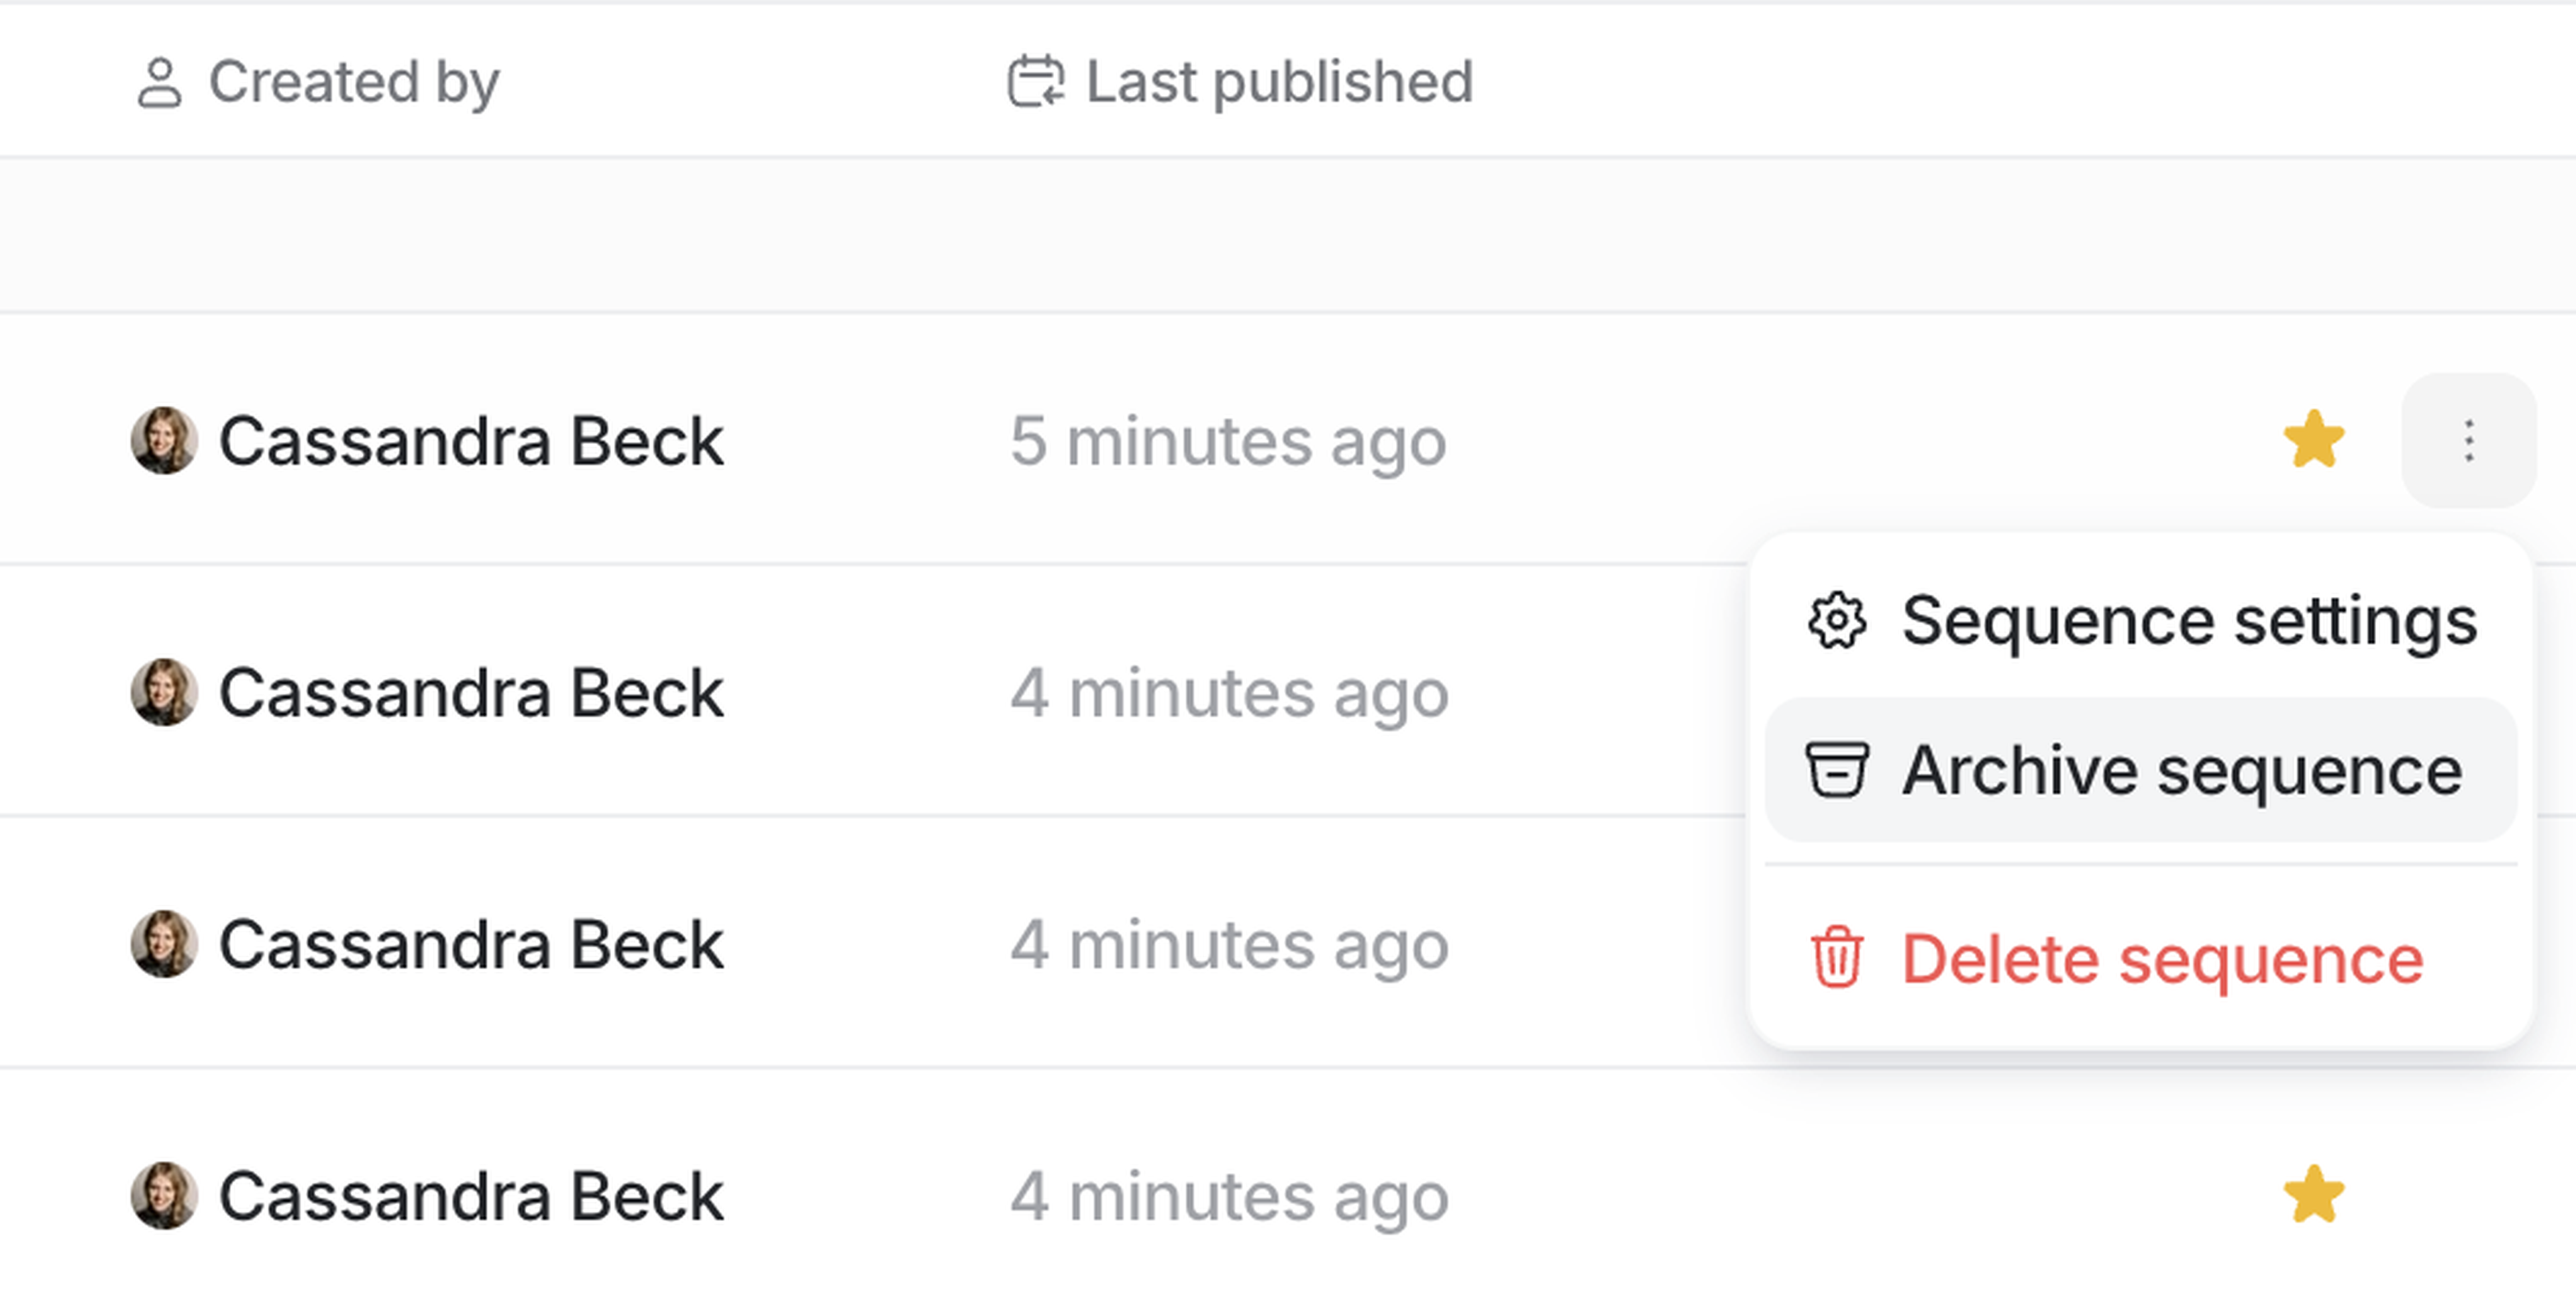This screenshot has height=1312, width=2576.
Task: Click the "5 minutes ago" timestamp
Action: pyautogui.click(x=1228, y=441)
